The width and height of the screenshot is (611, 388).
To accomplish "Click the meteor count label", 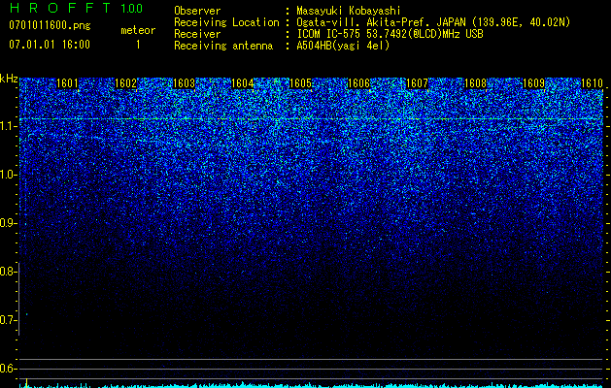I will click(x=138, y=30).
